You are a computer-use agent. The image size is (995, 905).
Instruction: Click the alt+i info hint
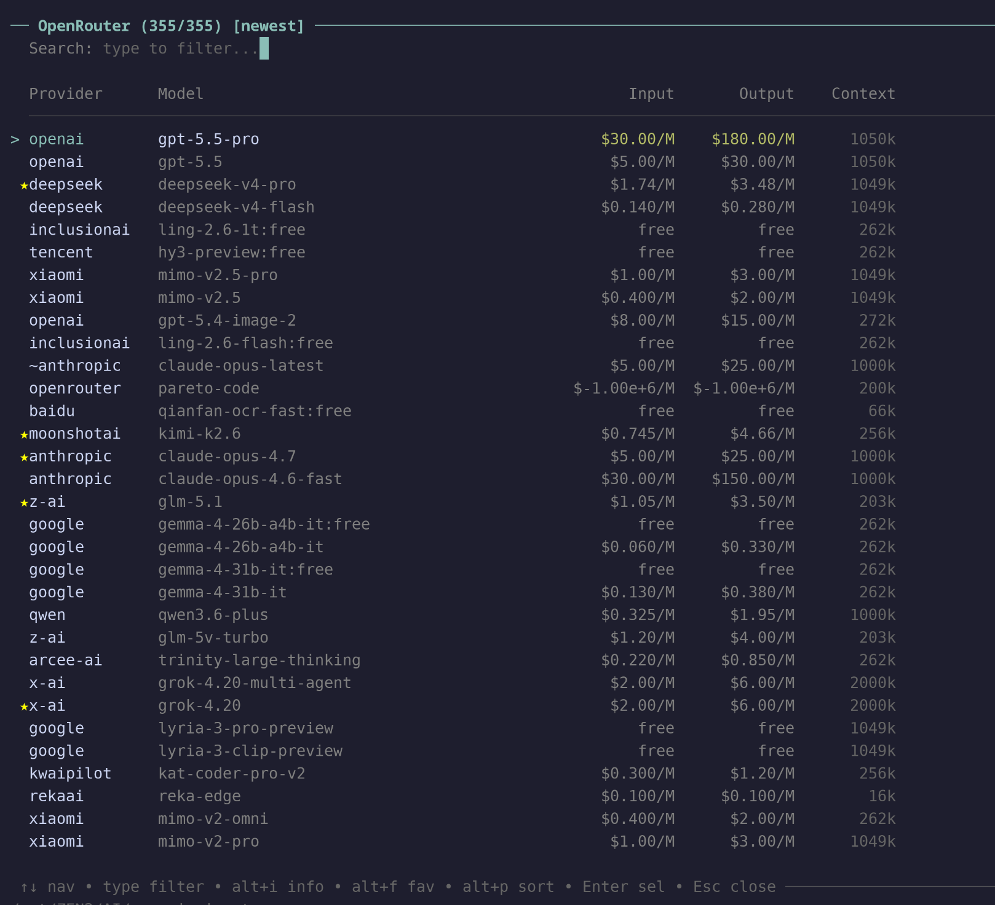278,887
